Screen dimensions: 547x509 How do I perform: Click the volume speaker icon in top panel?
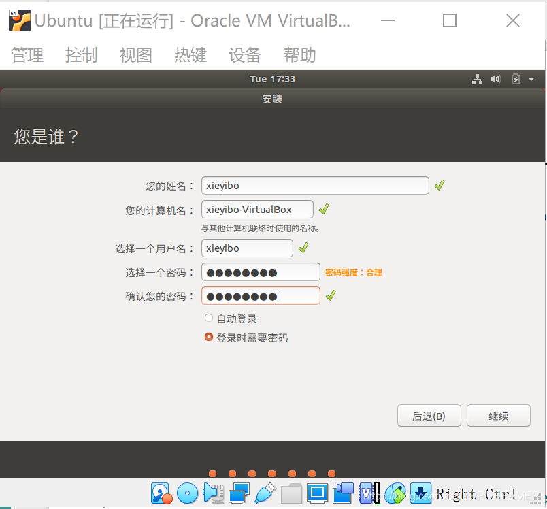pyautogui.click(x=496, y=79)
